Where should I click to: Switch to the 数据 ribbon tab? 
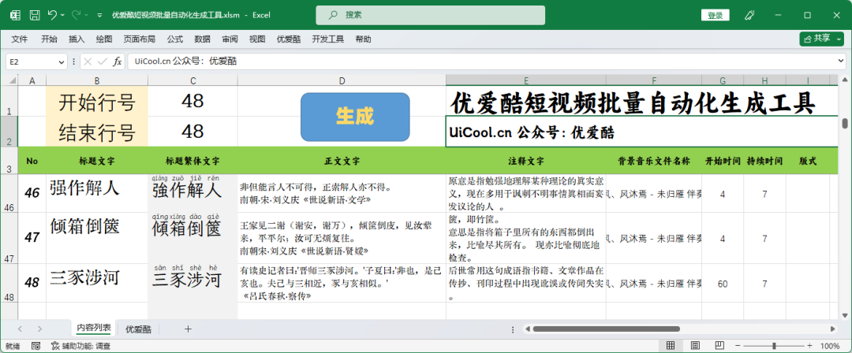click(202, 39)
